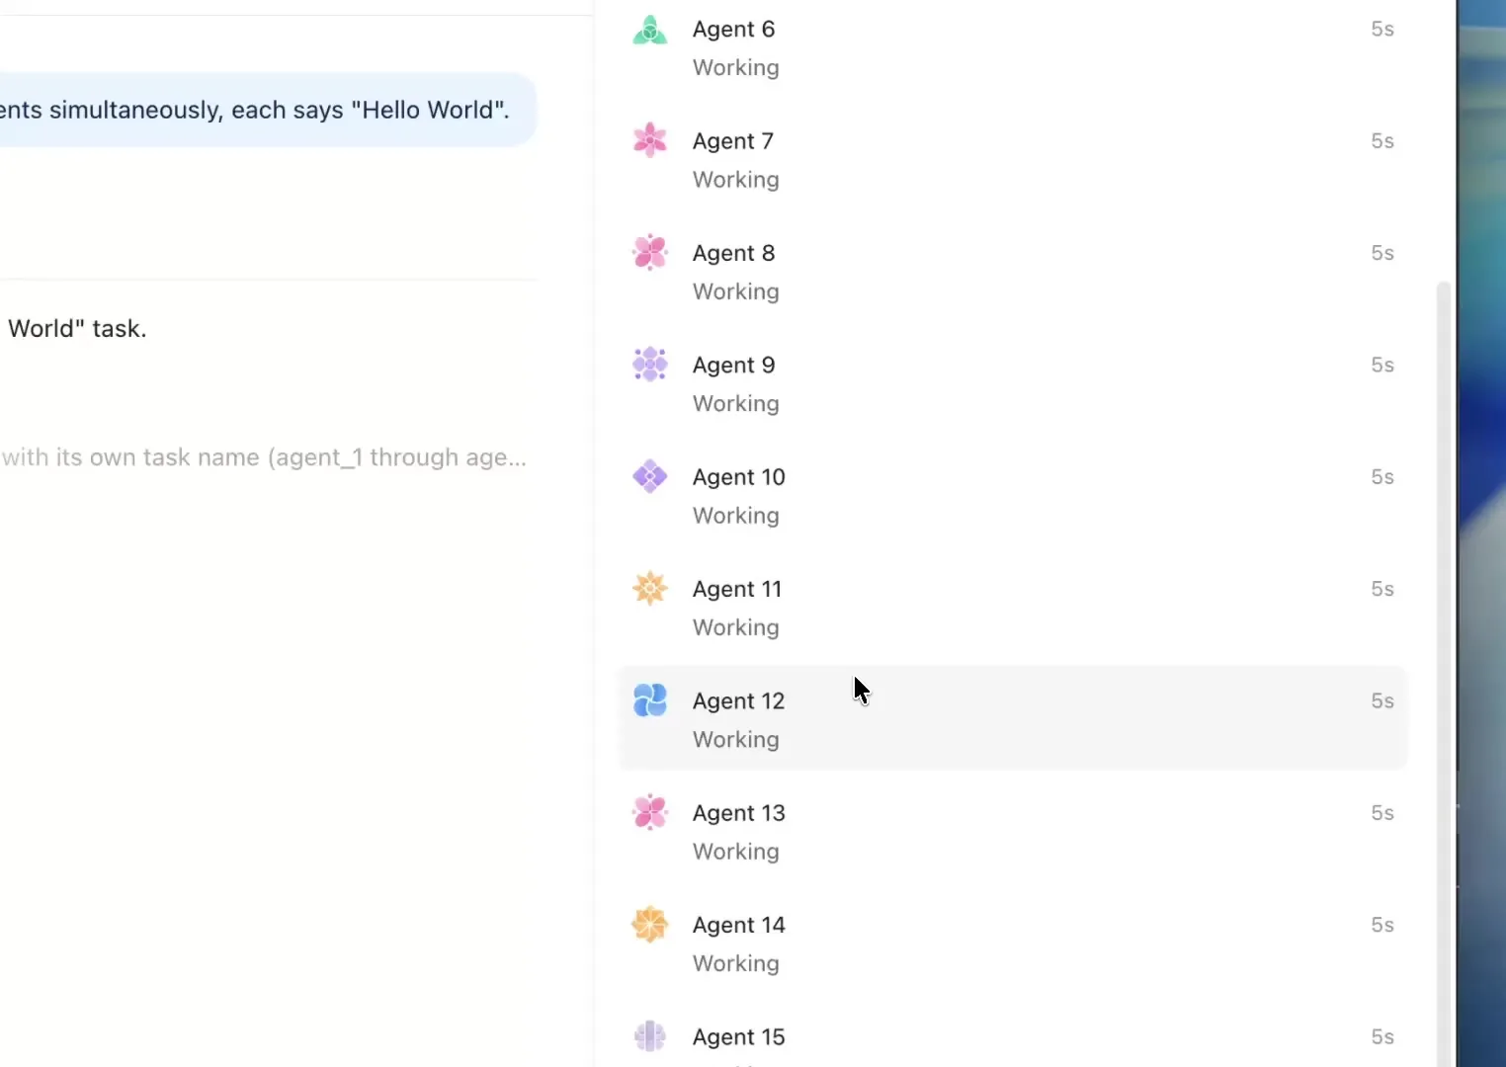Open the highlighted Agent 12 row

(1013, 718)
